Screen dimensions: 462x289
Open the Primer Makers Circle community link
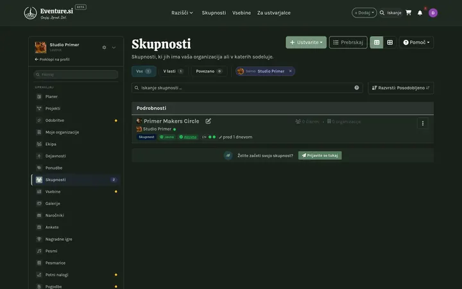(x=171, y=121)
